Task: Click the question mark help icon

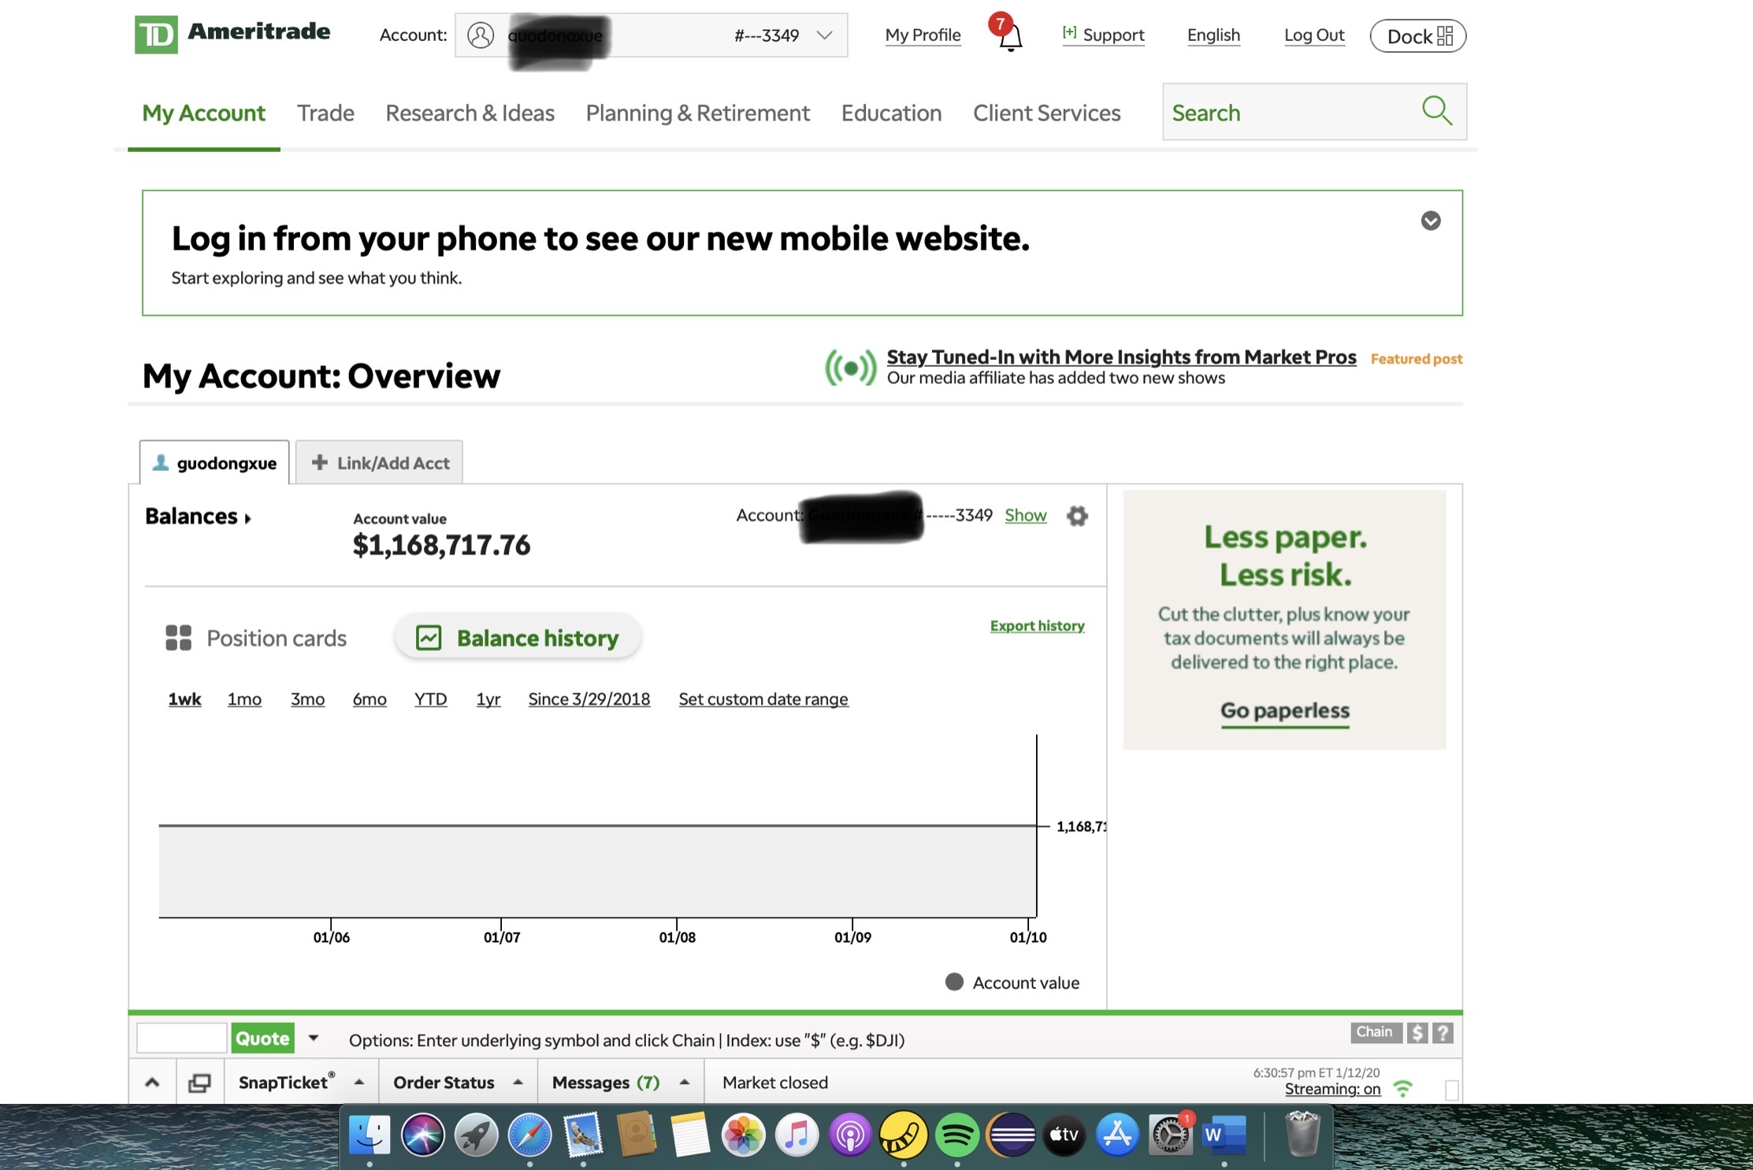Action: pos(1443,1032)
